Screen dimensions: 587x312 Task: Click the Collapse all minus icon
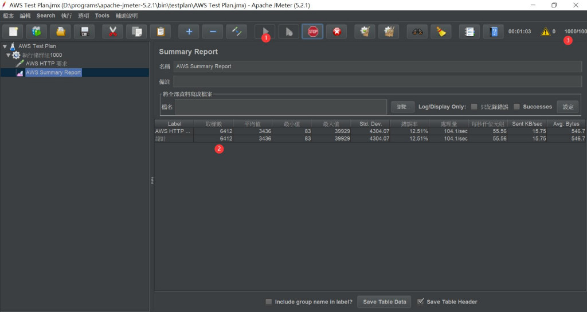(x=213, y=32)
